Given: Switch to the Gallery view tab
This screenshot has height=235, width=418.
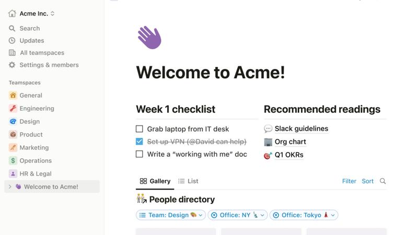Looking at the screenshot, I should 155,181.
